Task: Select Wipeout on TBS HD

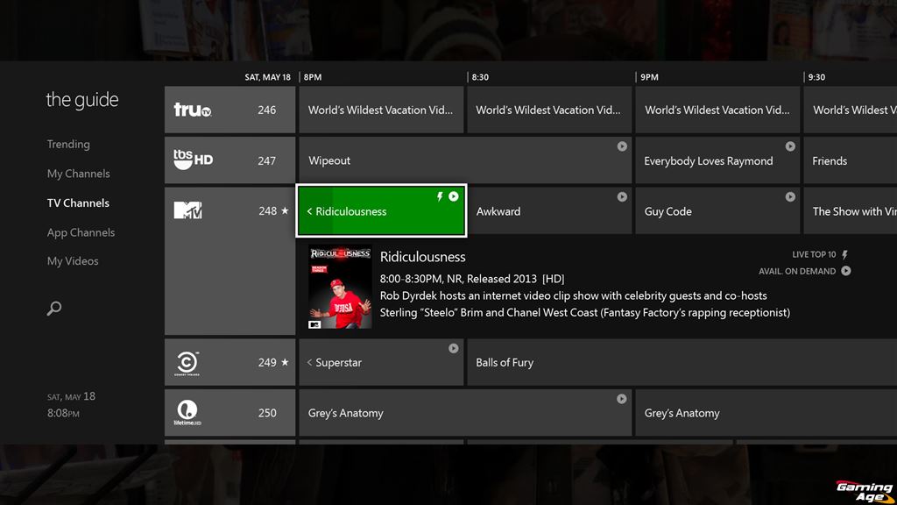Action: [465, 160]
